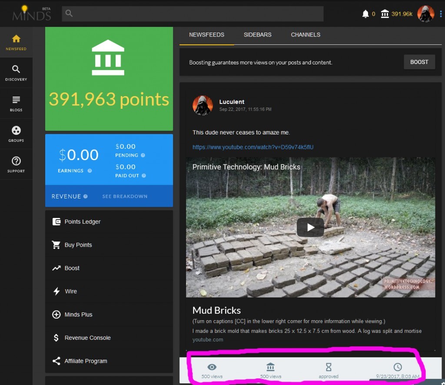Open Points Ledger menu item
445x385 pixels.
pyautogui.click(x=82, y=221)
